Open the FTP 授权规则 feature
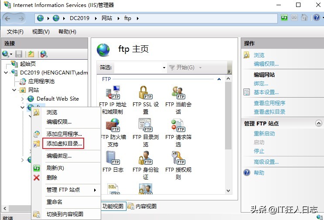Image resolution: width=324 pixels, height=220 pixels. coord(178,165)
